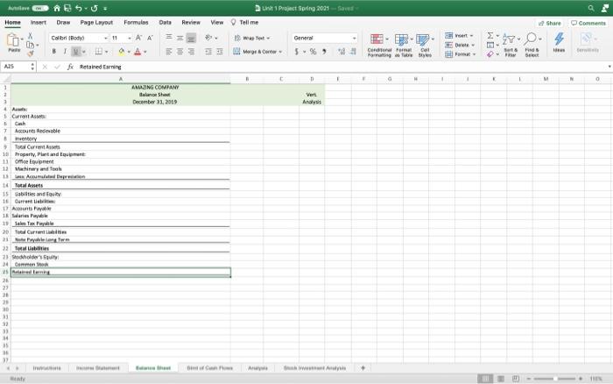Click the Comma Style icon
This screenshot has height=384, width=613.
point(324,52)
